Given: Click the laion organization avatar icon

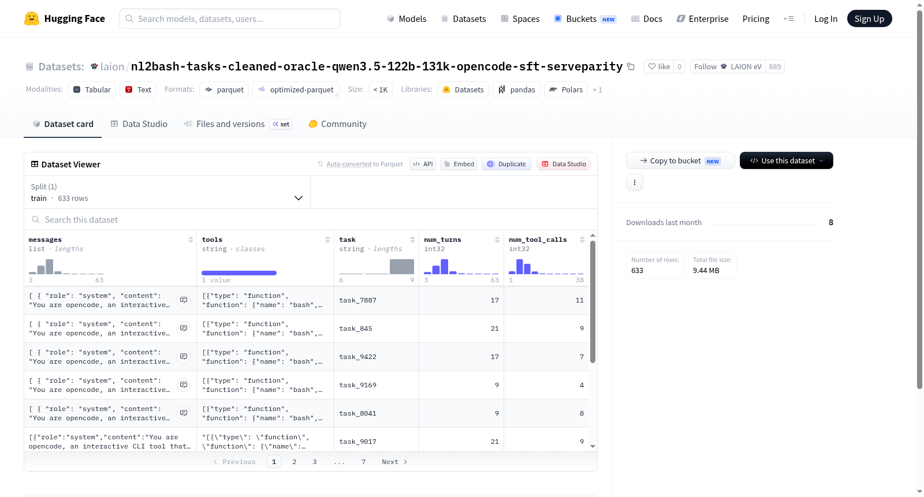Looking at the screenshot, I should (x=94, y=66).
